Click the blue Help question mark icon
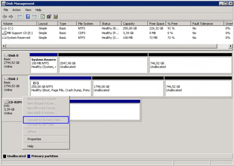 (x=28, y=17)
